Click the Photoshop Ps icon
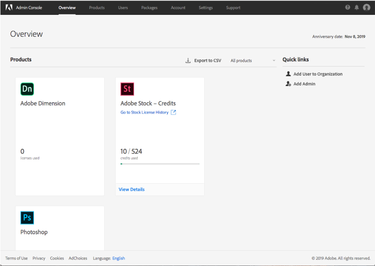 [27, 218]
